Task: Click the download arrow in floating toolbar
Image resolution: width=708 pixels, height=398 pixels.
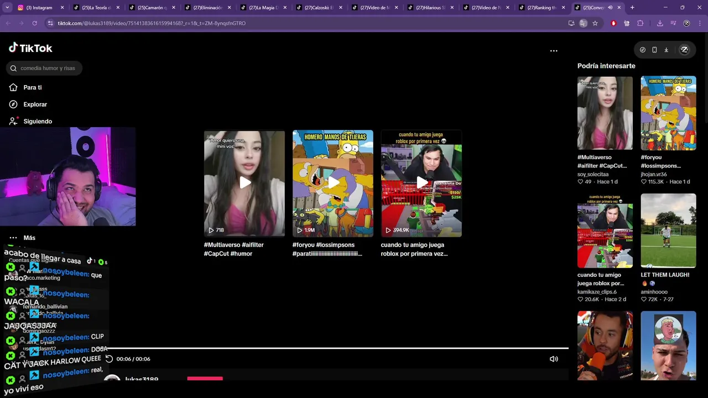Action: pos(666,50)
